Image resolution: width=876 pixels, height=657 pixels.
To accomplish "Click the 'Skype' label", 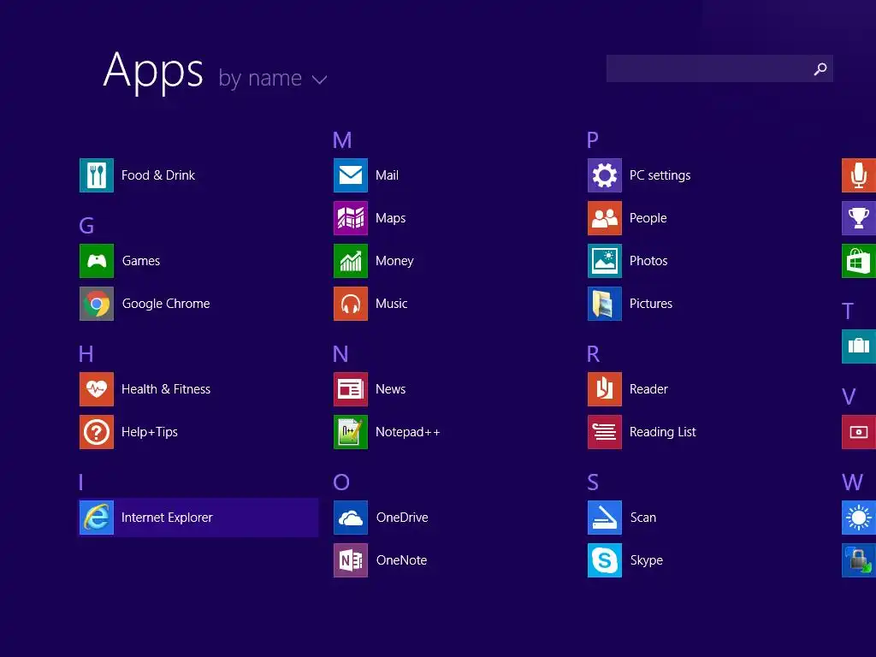I will (647, 560).
